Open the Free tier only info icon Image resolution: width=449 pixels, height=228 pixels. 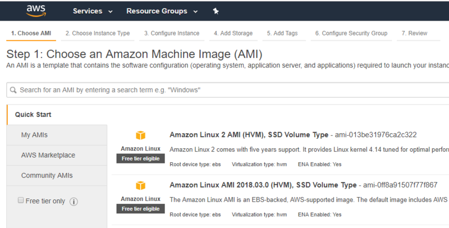pyautogui.click(x=74, y=202)
